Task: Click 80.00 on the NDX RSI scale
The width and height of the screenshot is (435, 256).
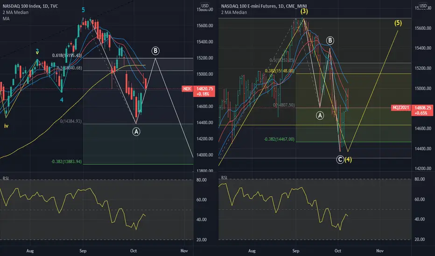Action: [202, 180]
